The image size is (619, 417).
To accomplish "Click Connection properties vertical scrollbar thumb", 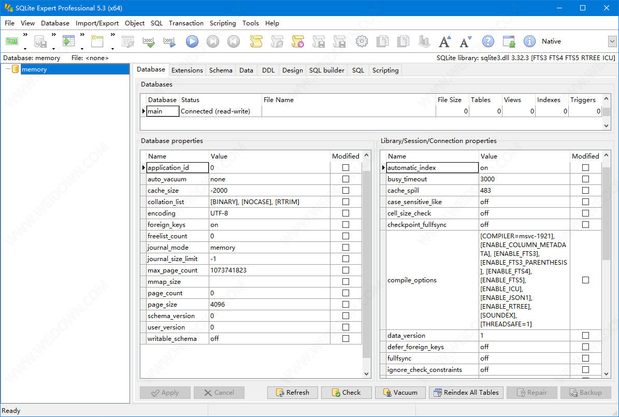I will pos(607,213).
